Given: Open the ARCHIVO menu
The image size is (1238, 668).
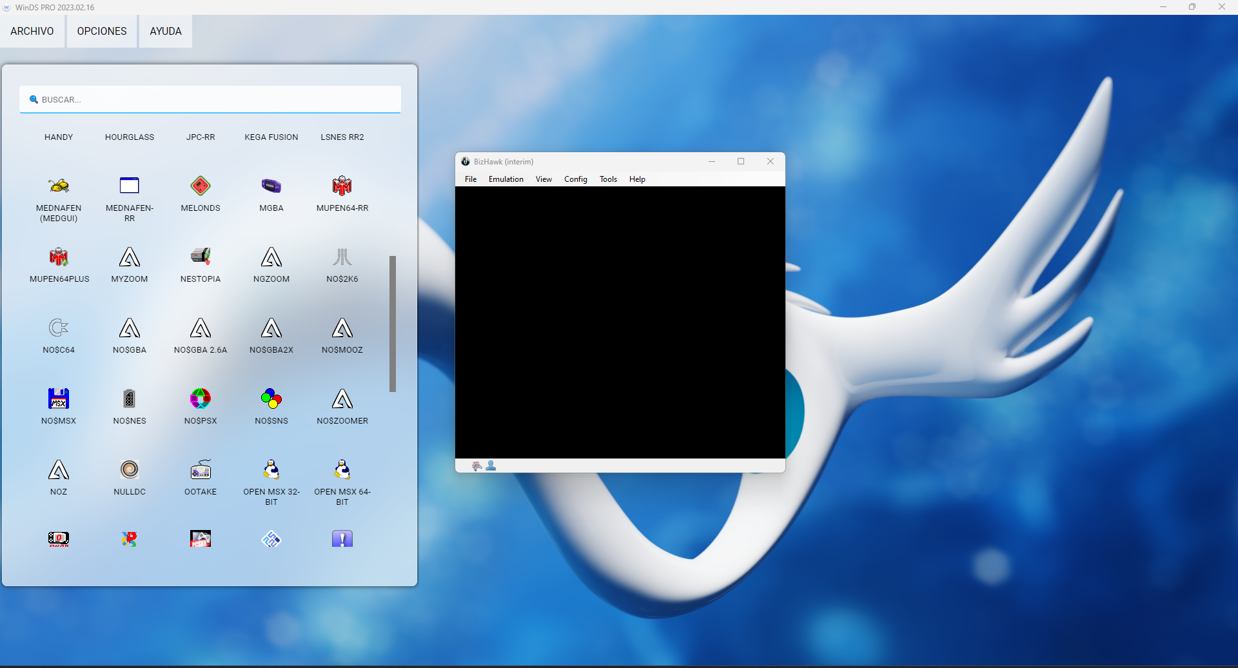Looking at the screenshot, I should point(32,31).
